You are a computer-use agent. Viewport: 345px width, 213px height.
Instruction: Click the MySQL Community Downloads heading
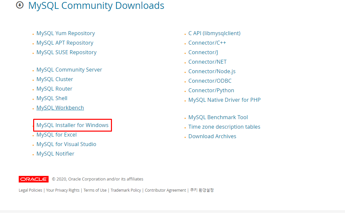click(x=96, y=6)
